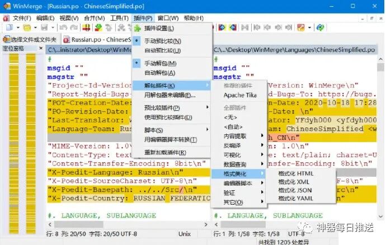Click the Redo toolbar icon
The image size is (386, 245).
coord(74,27)
